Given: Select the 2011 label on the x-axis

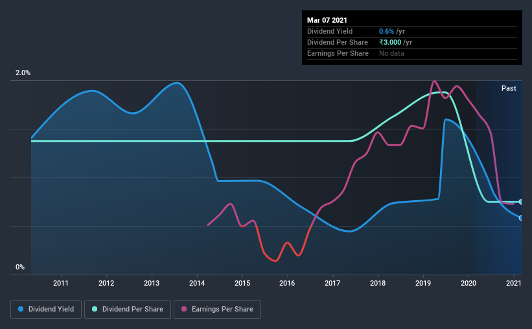Looking at the screenshot, I should [61, 283].
